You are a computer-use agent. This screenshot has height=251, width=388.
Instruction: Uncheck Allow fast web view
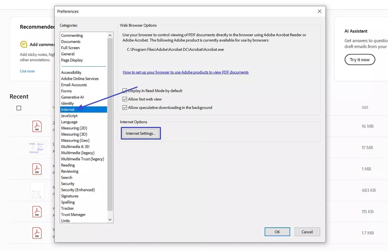(x=124, y=99)
